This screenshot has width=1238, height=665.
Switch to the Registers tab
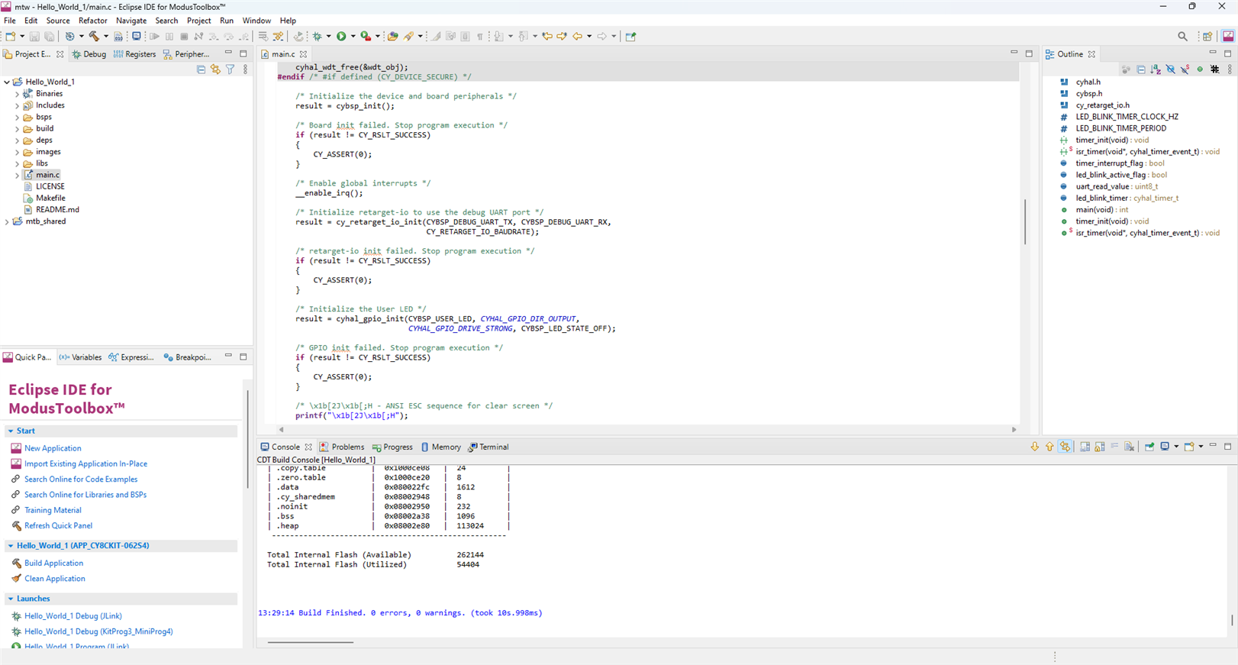[134, 54]
